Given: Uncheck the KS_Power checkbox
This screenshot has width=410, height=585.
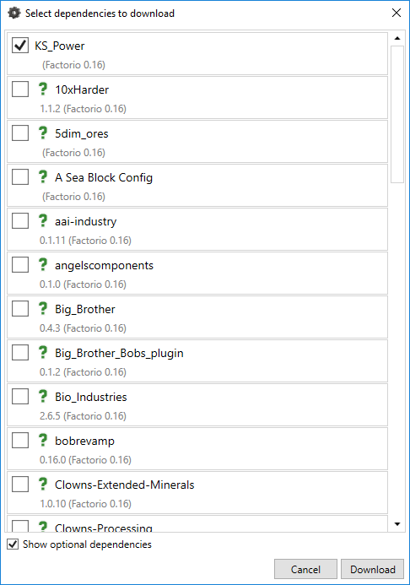Looking at the screenshot, I should [x=20, y=45].
